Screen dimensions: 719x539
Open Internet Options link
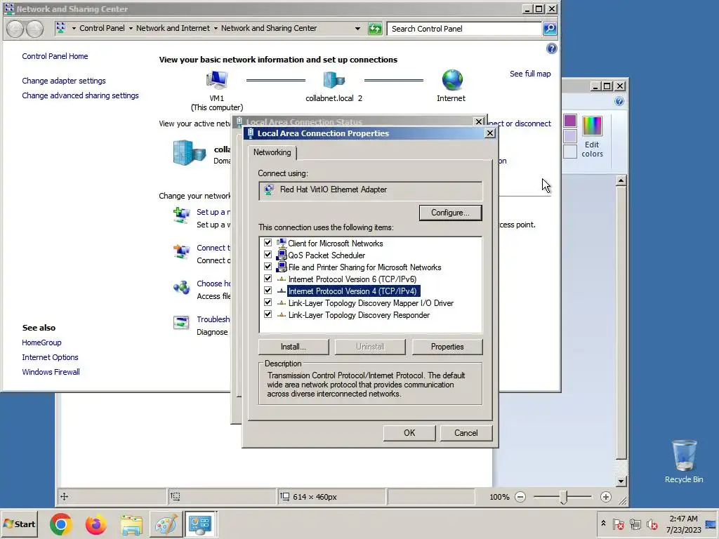50,357
